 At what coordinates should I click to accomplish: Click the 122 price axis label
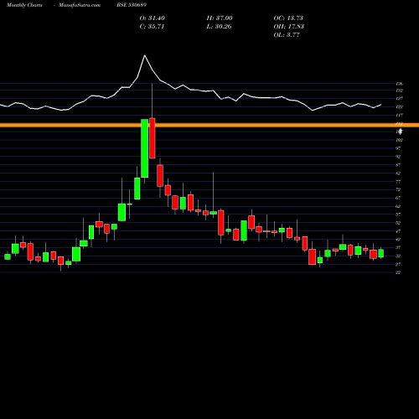(399, 107)
